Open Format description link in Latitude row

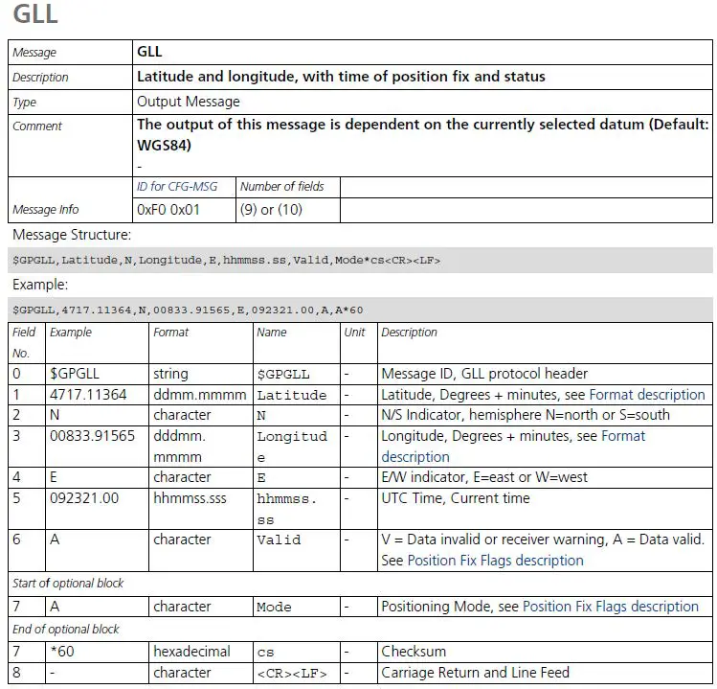[647, 395]
